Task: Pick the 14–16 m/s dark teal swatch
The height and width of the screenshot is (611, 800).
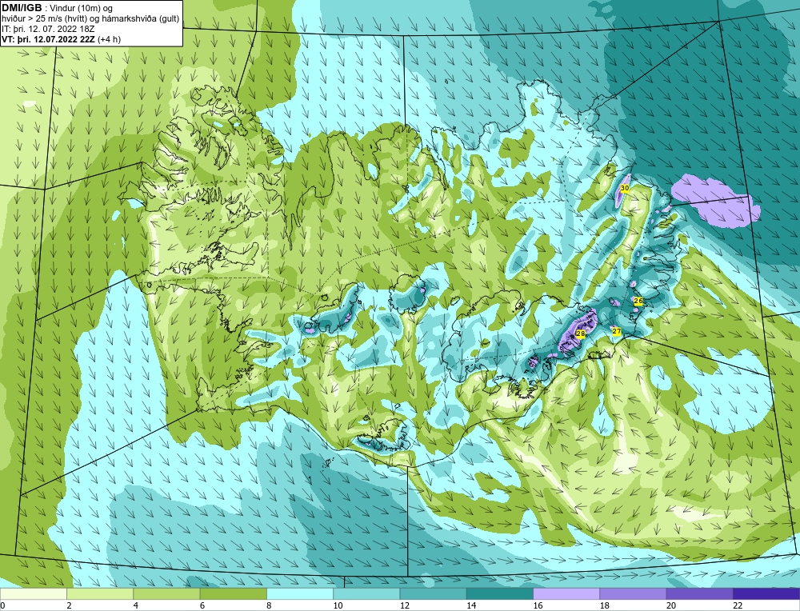Action: click(500, 593)
